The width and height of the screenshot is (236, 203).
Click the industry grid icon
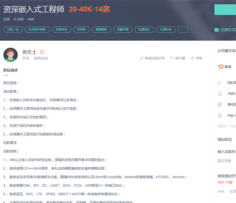[220, 104]
